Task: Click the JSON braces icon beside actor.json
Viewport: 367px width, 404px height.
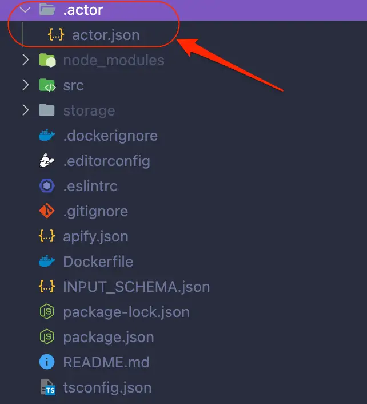Action: (x=55, y=35)
